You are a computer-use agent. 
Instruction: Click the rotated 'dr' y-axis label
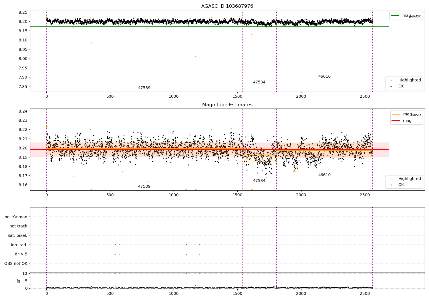(x=19, y=281)
